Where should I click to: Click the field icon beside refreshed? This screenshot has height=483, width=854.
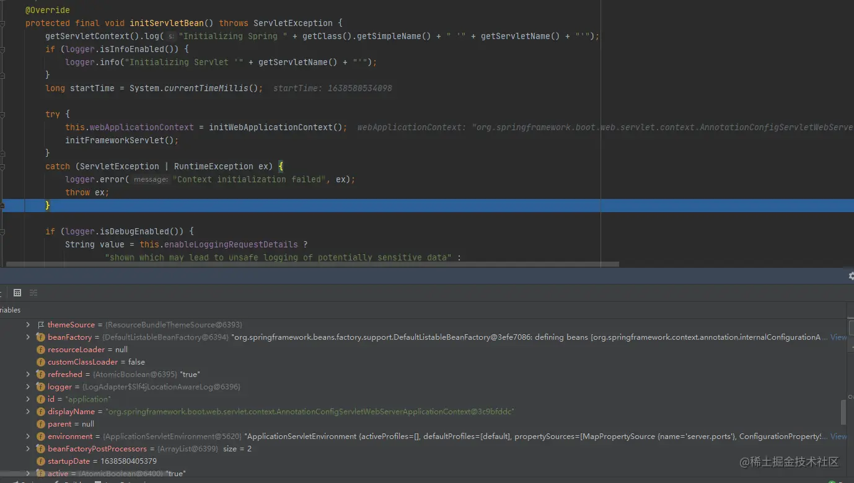pos(41,374)
